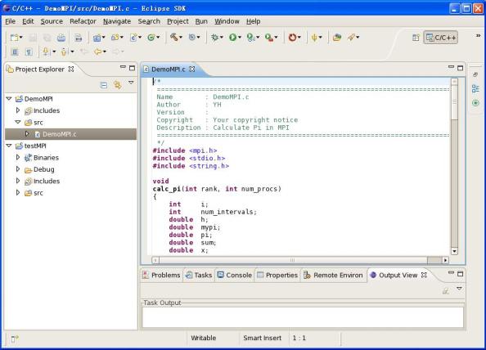This screenshot has width=486, height=350.
Task: Open the Navigate menu
Action: 117,21
